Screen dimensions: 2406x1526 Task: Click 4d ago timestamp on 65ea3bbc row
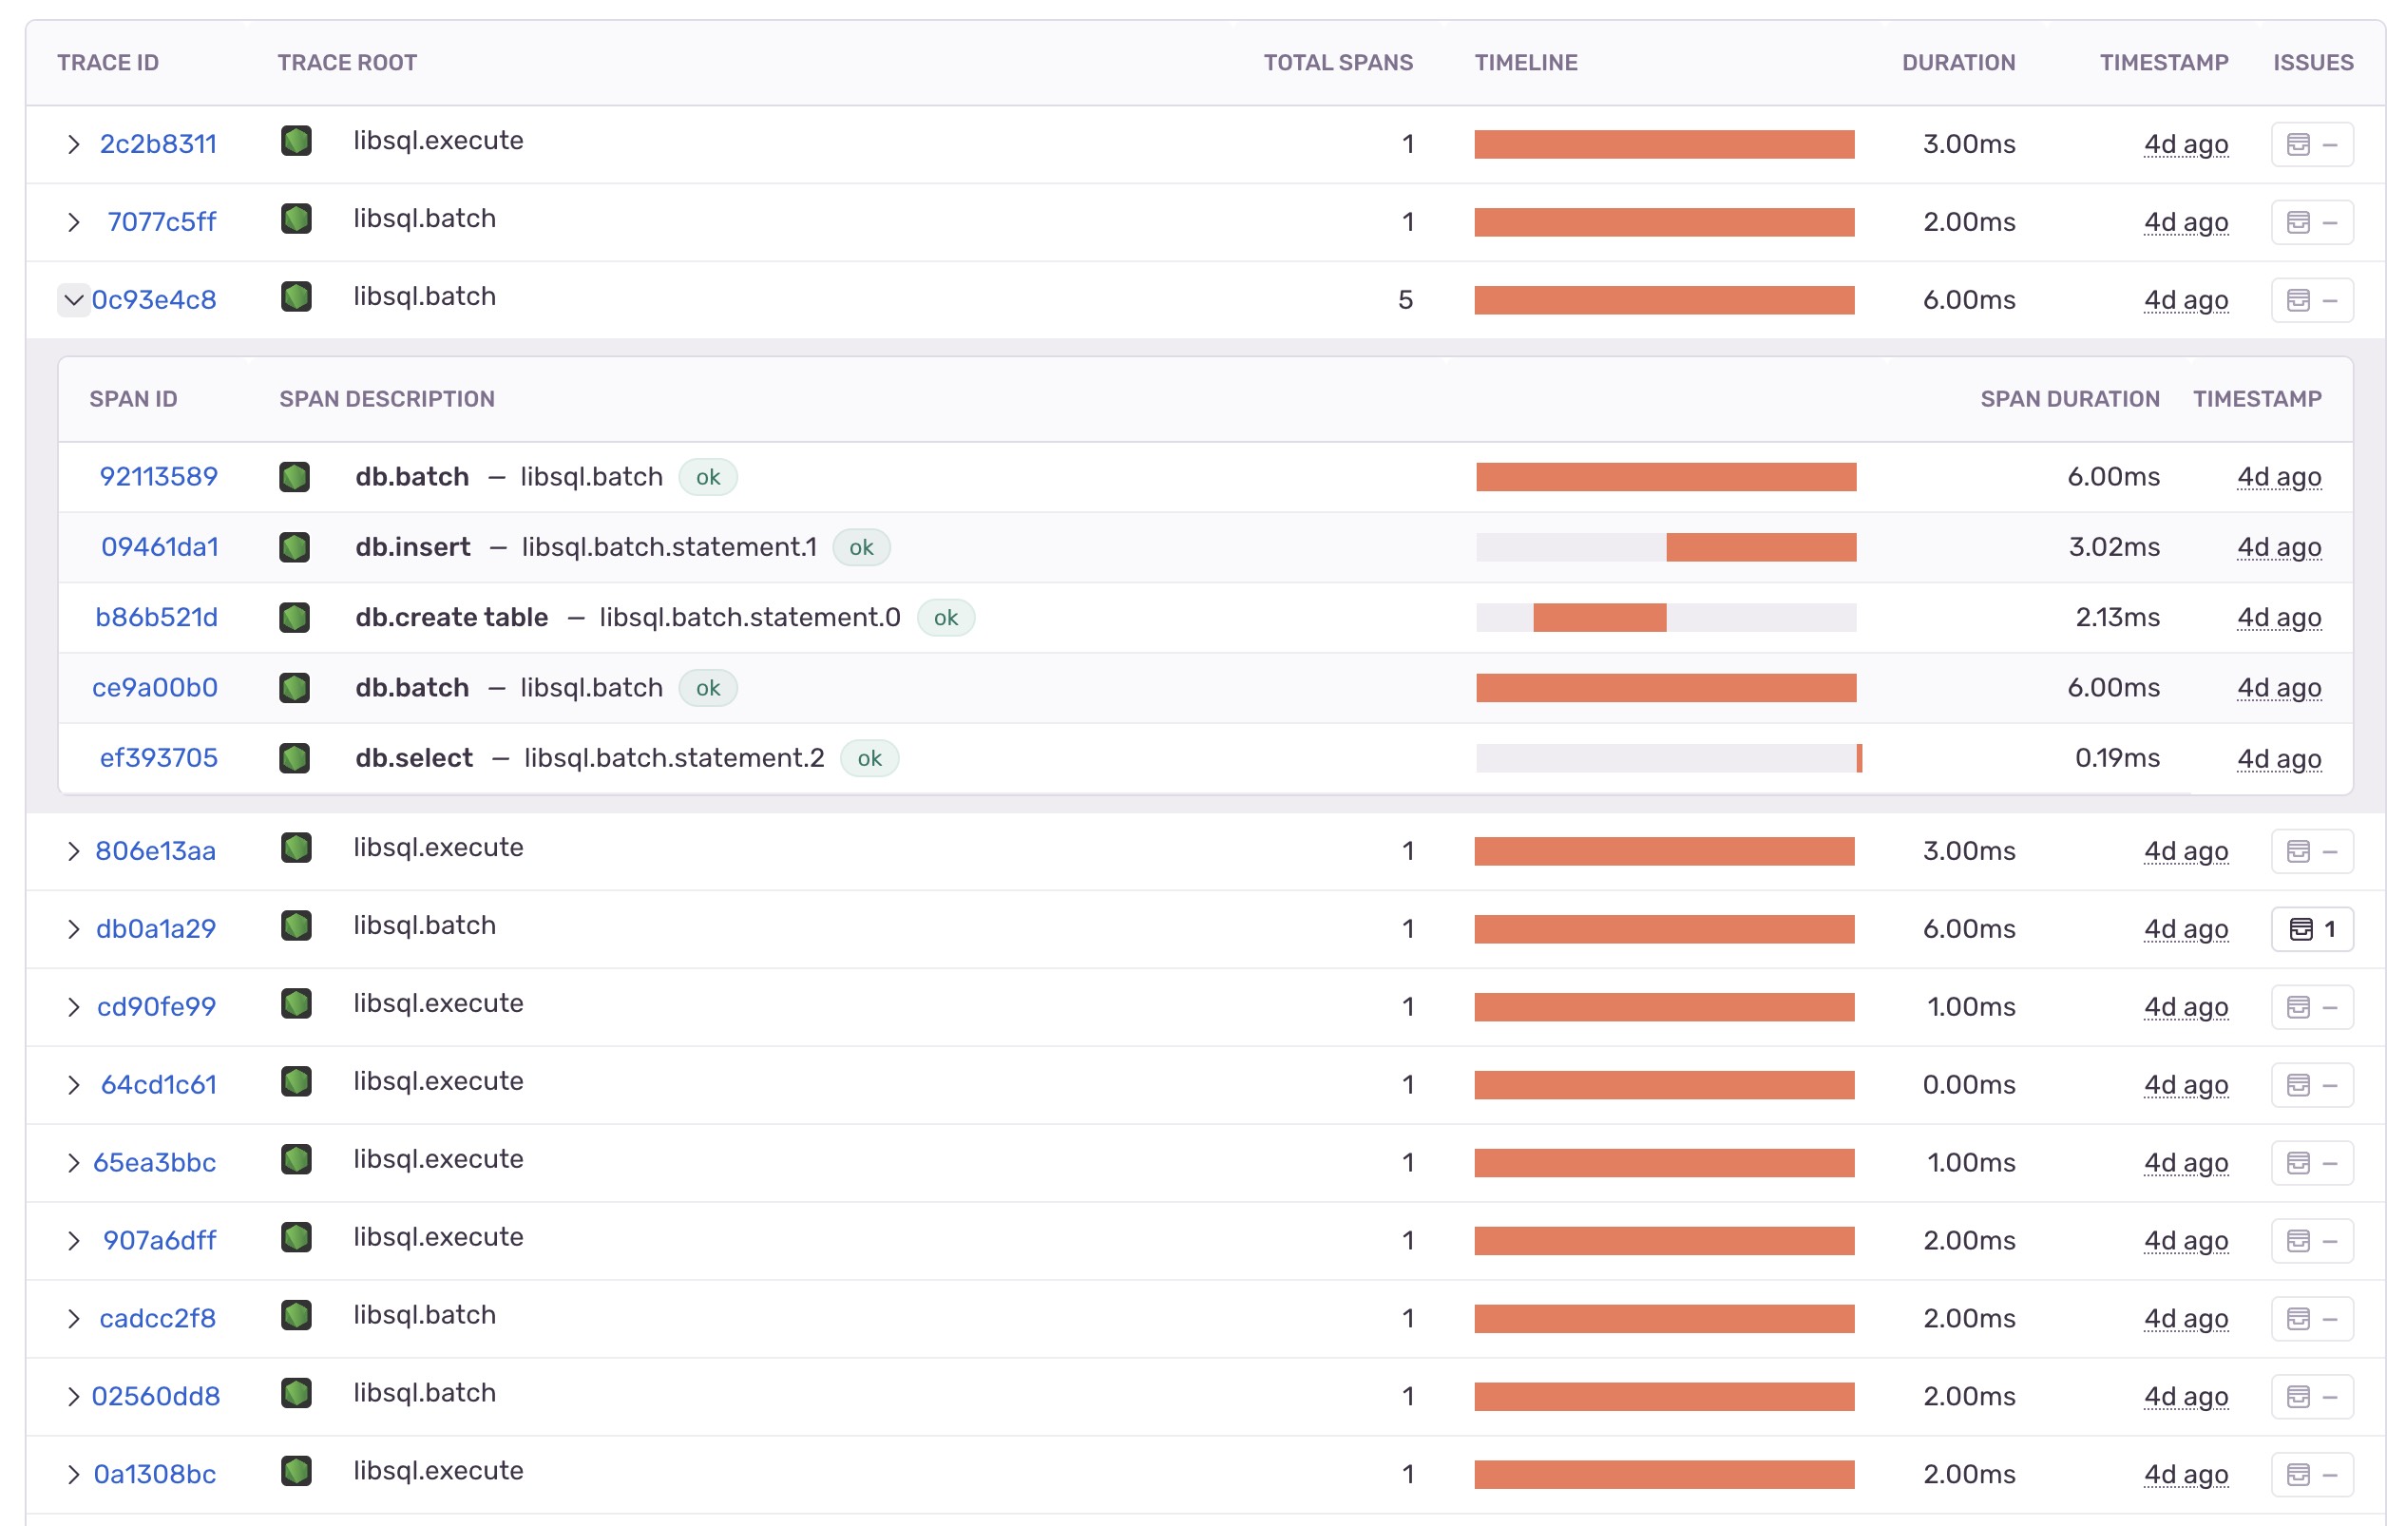[x=2186, y=1163]
